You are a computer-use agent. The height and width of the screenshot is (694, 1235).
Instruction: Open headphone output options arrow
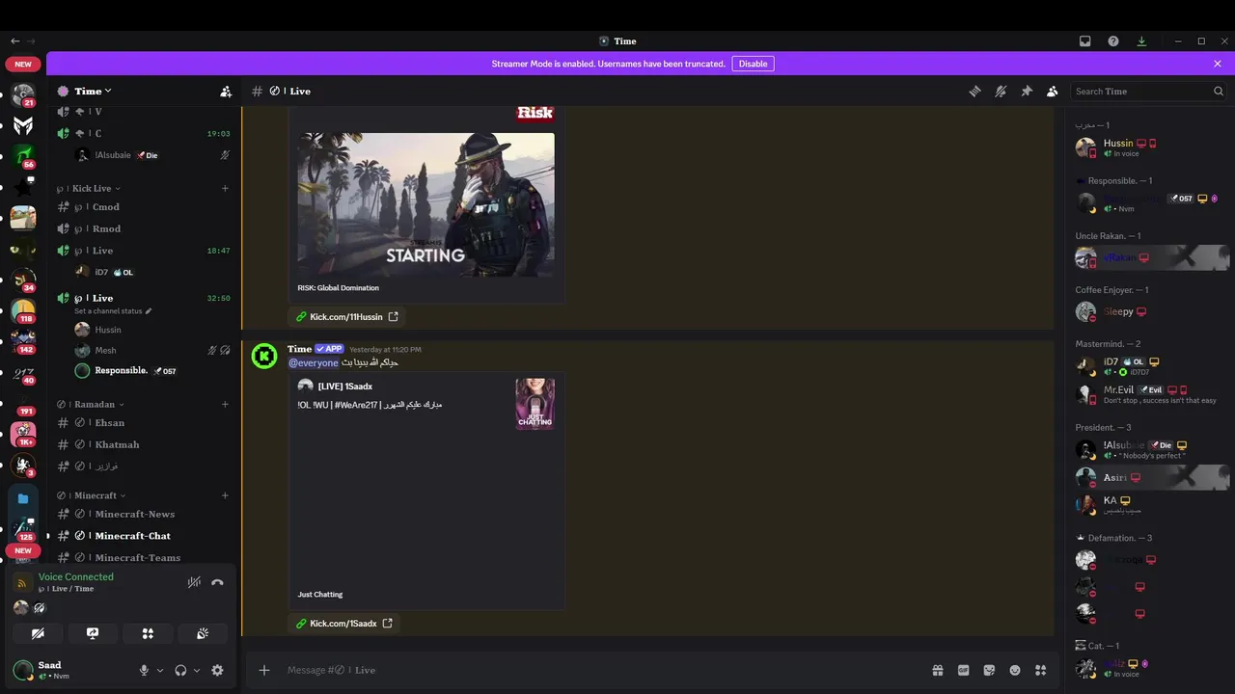[x=197, y=671]
